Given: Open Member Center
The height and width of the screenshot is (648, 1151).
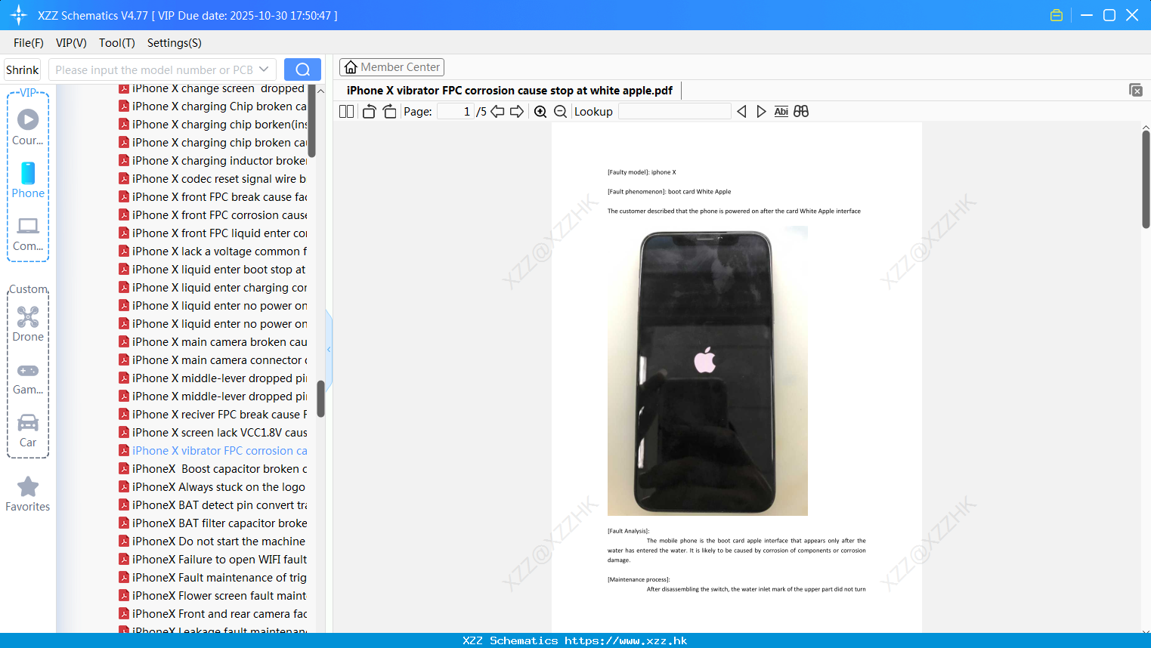Looking at the screenshot, I should point(391,67).
